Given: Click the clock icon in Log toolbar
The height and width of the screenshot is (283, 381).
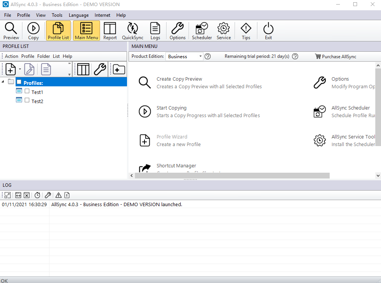Looking at the screenshot, I should 37,195.
